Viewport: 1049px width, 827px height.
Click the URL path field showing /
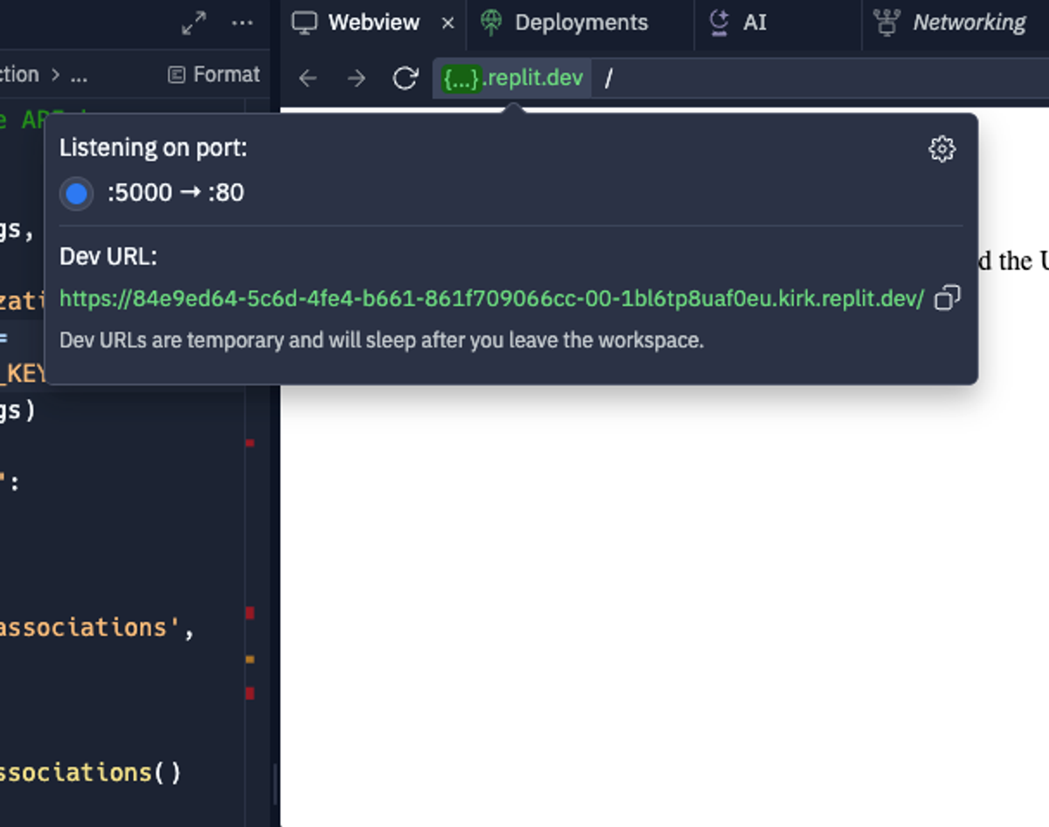point(608,78)
